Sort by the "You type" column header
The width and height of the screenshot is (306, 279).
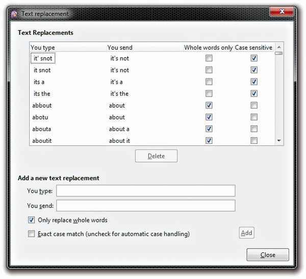point(43,47)
